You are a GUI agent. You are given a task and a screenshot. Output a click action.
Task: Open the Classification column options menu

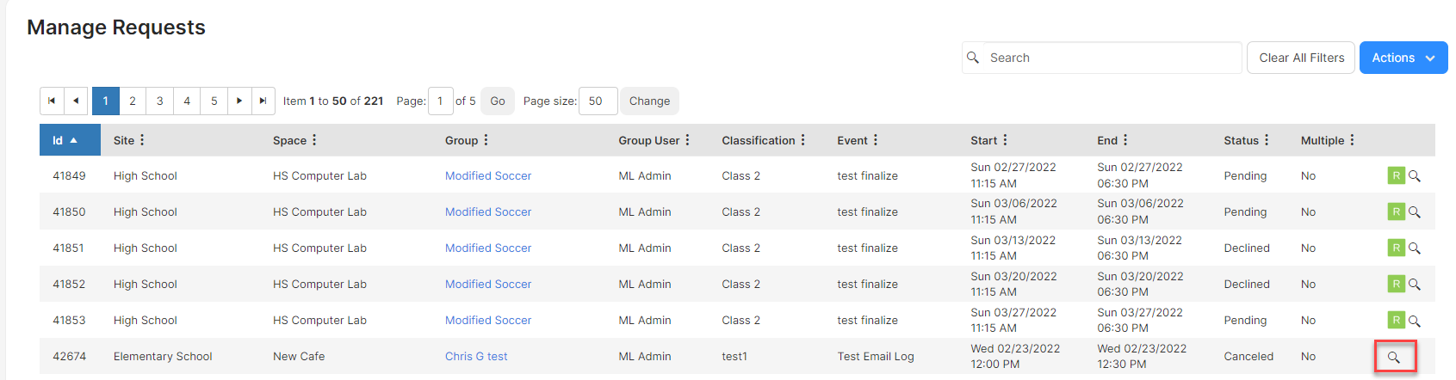pyautogui.click(x=803, y=140)
